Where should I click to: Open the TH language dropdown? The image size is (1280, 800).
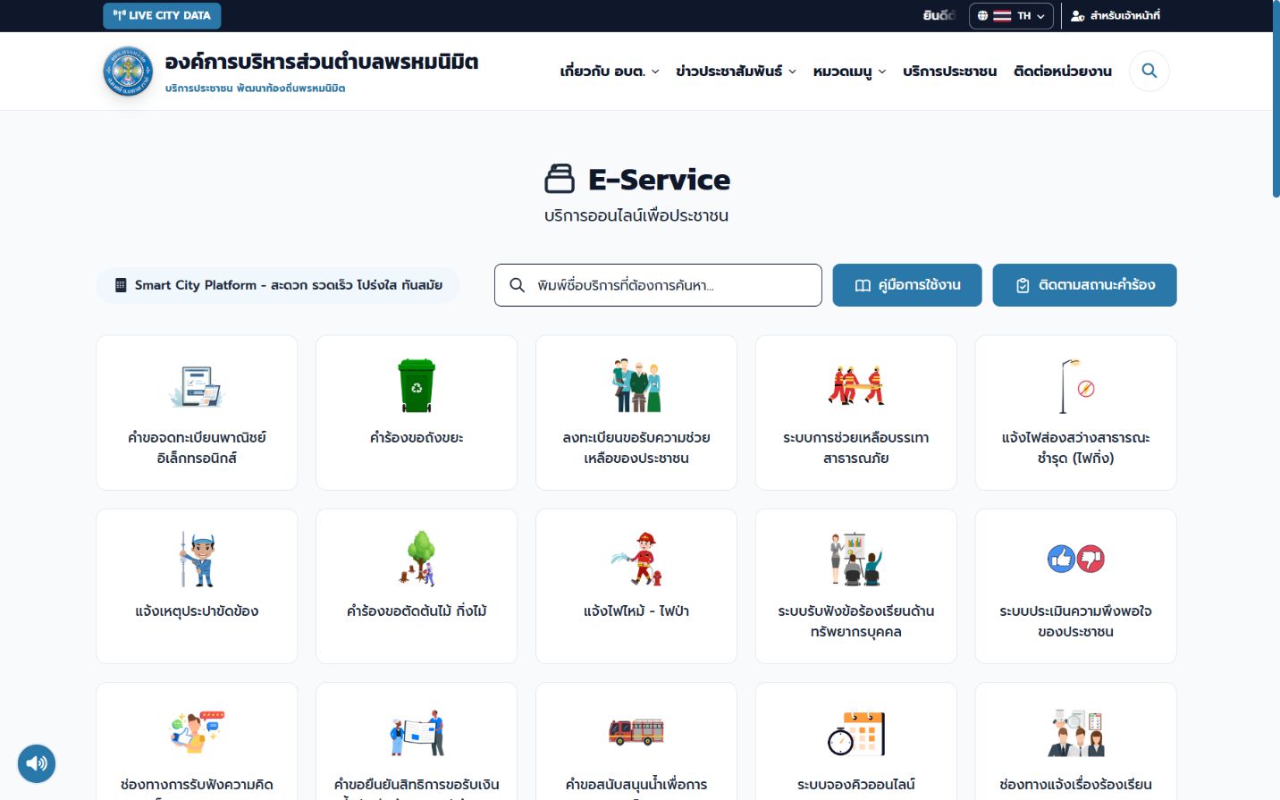[x=1011, y=16]
